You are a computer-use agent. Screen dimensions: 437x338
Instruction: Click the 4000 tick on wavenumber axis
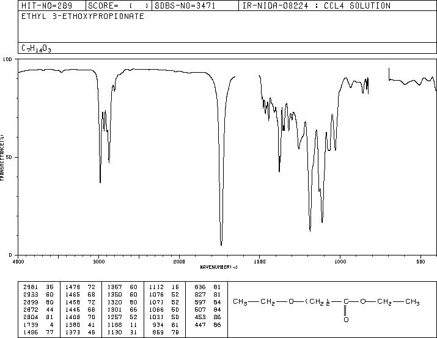click(x=18, y=262)
